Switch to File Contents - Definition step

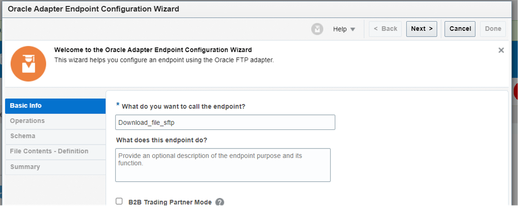coord(55,152)
